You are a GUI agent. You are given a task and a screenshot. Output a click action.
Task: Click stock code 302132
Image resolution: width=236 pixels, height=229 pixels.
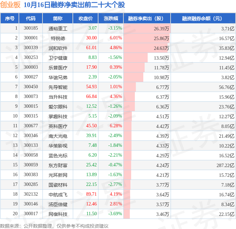coord(31,194)
